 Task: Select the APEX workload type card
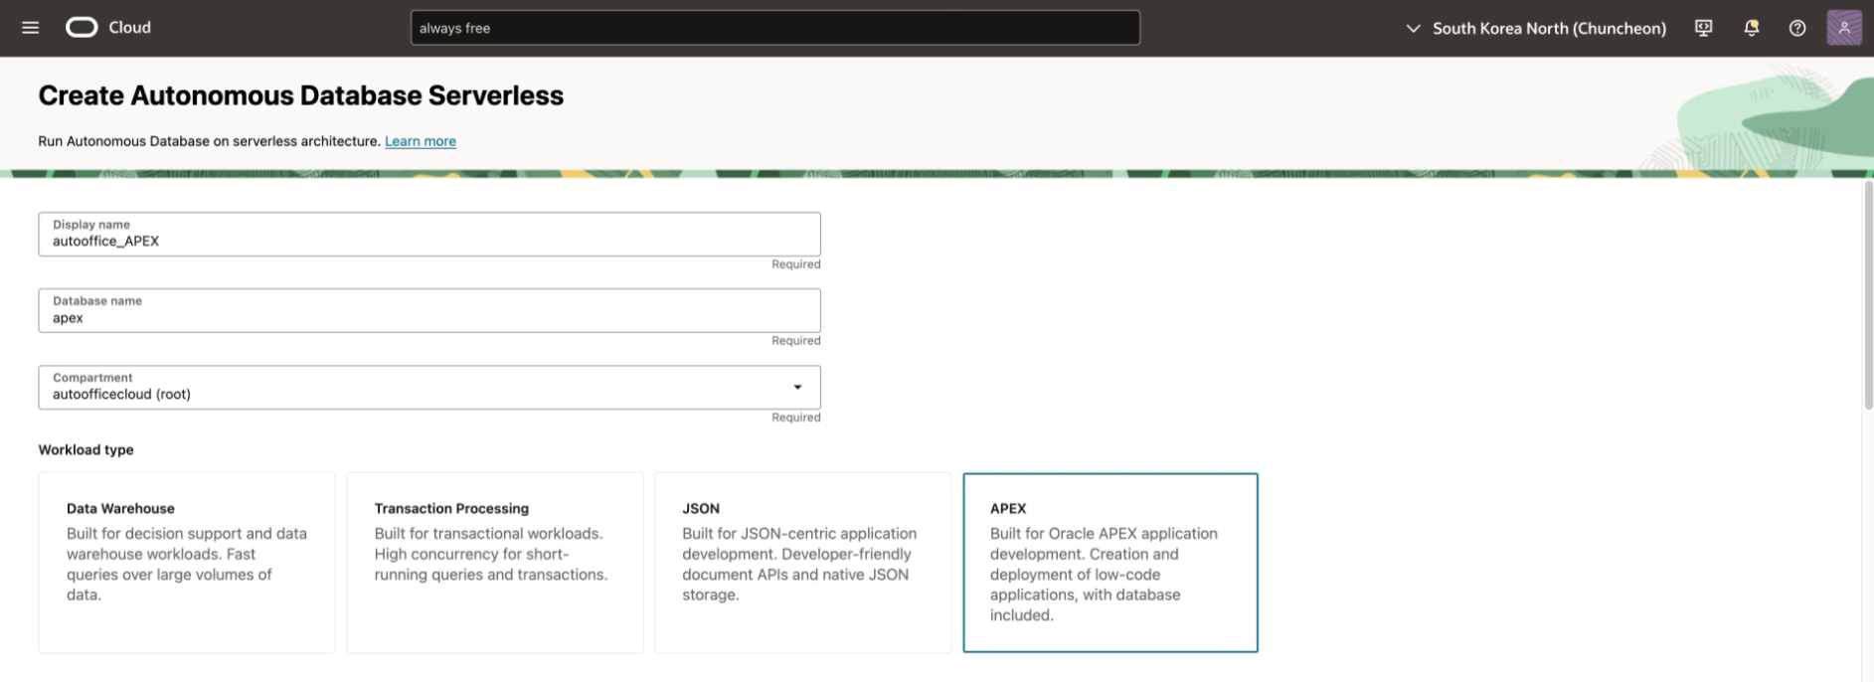1110,563
